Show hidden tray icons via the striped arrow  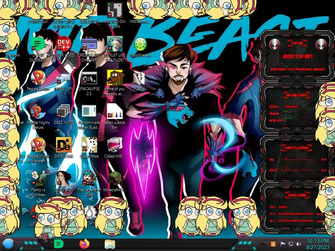coord(262,244)
